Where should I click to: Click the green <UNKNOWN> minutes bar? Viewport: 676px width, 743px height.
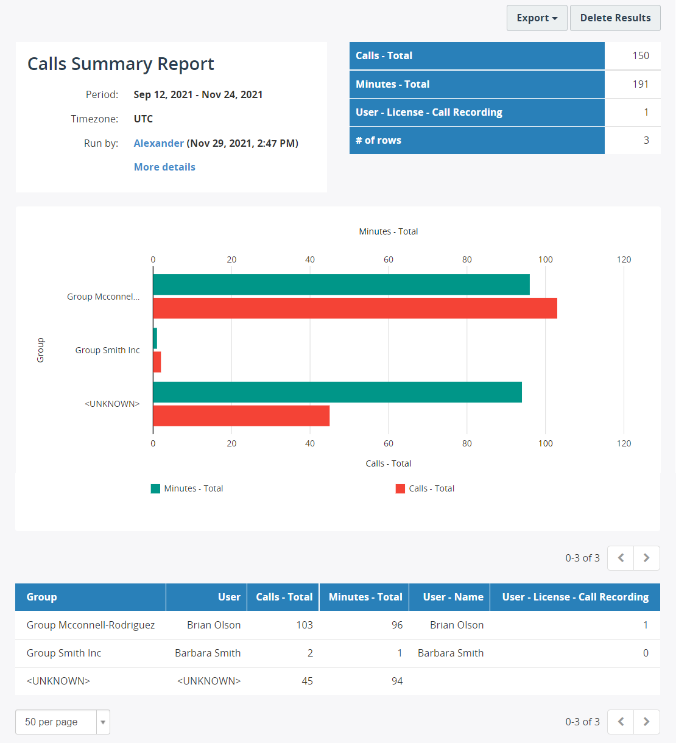(337, 392)
